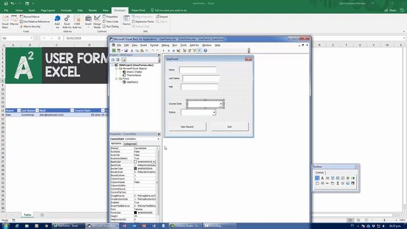Click the BorderColor color swatch

click(x=135, y=169)
